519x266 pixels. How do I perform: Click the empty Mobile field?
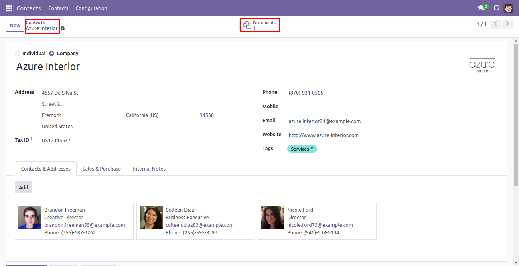pyautogui.click(x=393, y=107)
